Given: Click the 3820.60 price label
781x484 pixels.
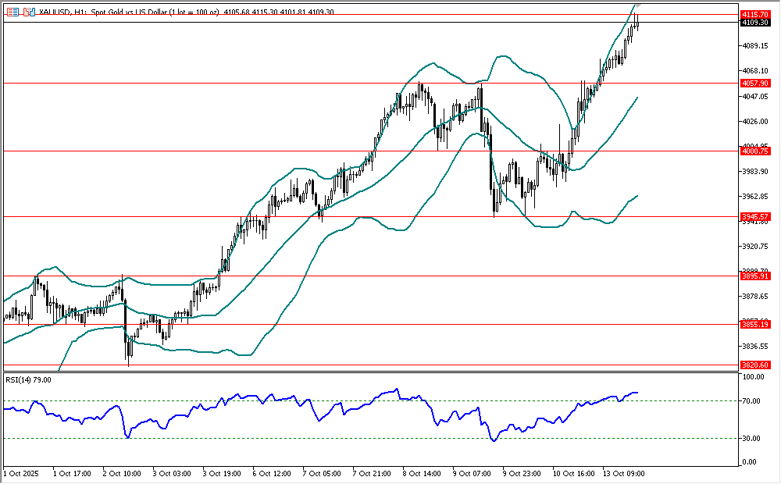Looking at the screenshot, I should coord(755,365).
